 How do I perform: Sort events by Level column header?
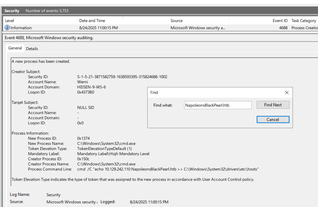tap(10, 21)
